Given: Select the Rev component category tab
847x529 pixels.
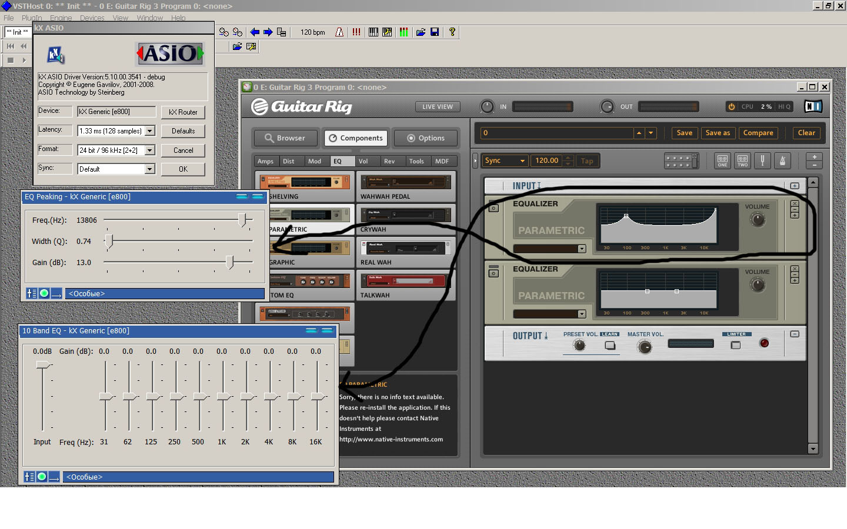Looking at the screenshot, I should [x=389, y=161].
